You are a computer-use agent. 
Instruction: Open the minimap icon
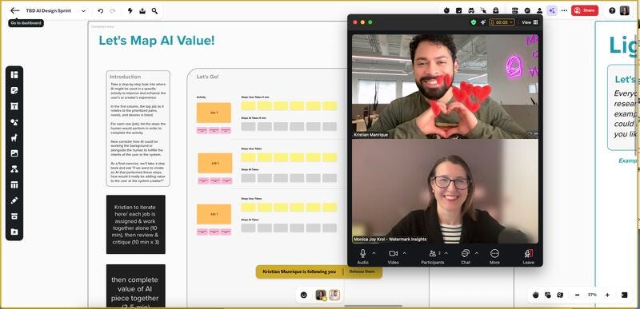click(x=560, y=295)
